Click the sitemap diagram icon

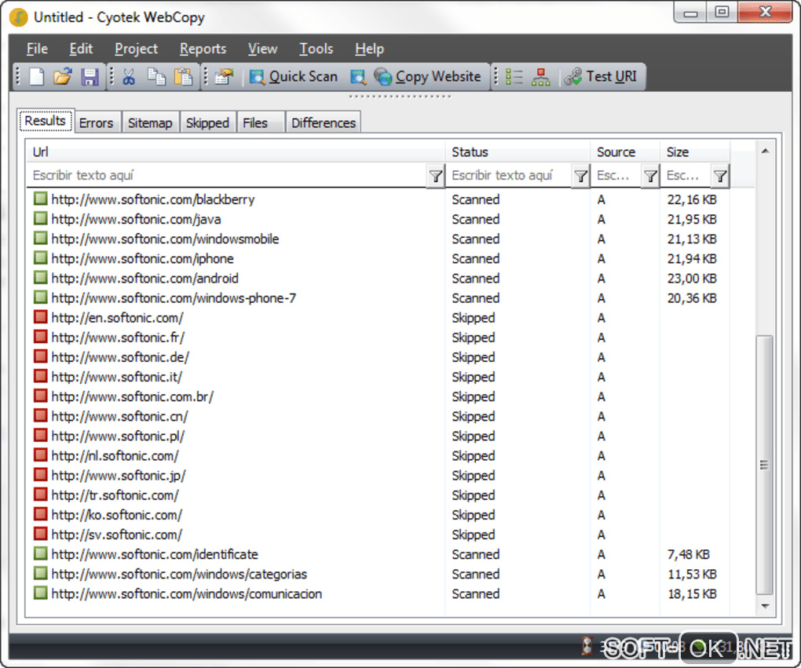coord(540,77)
